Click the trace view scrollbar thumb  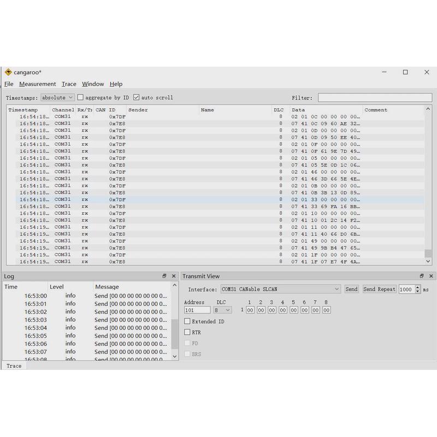(x=428, y=253)
